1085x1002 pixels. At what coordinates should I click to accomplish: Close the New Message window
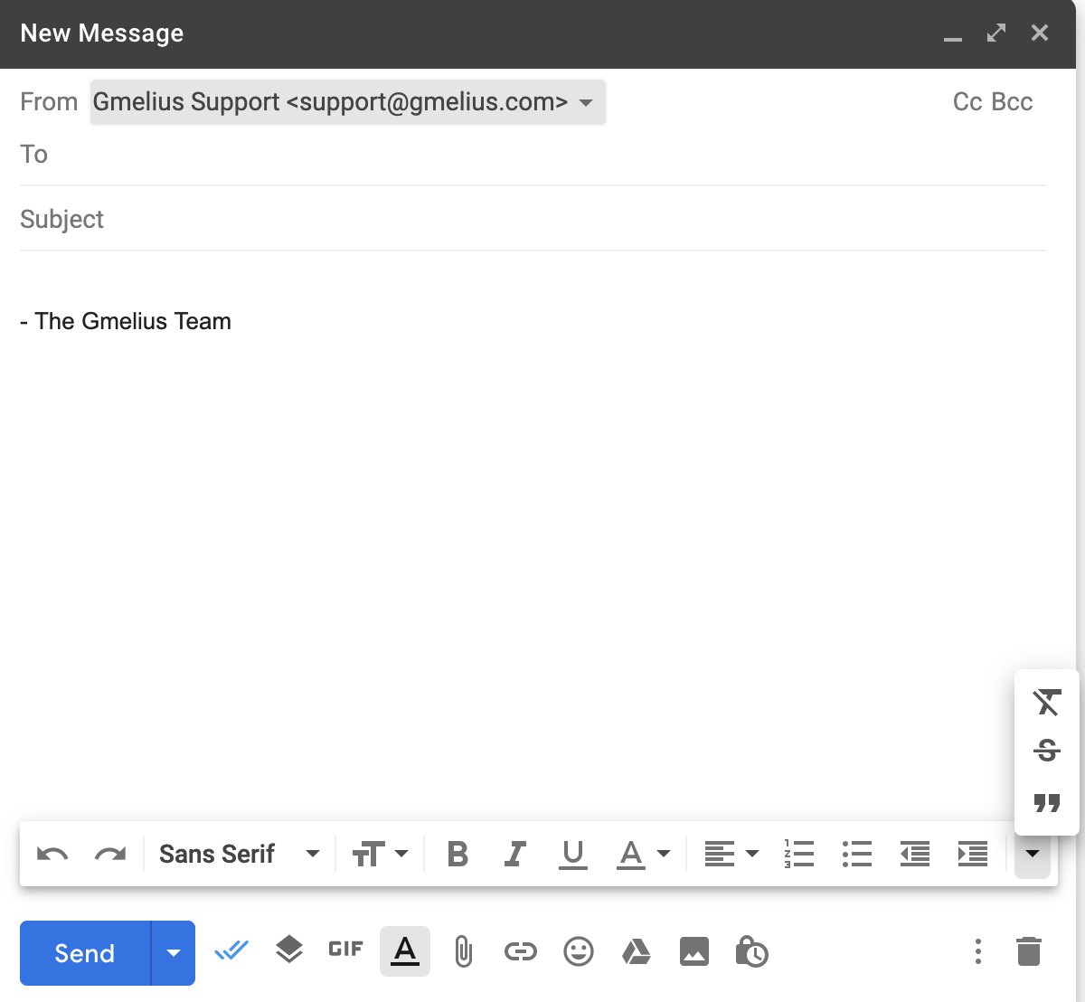coord(1040,33)
